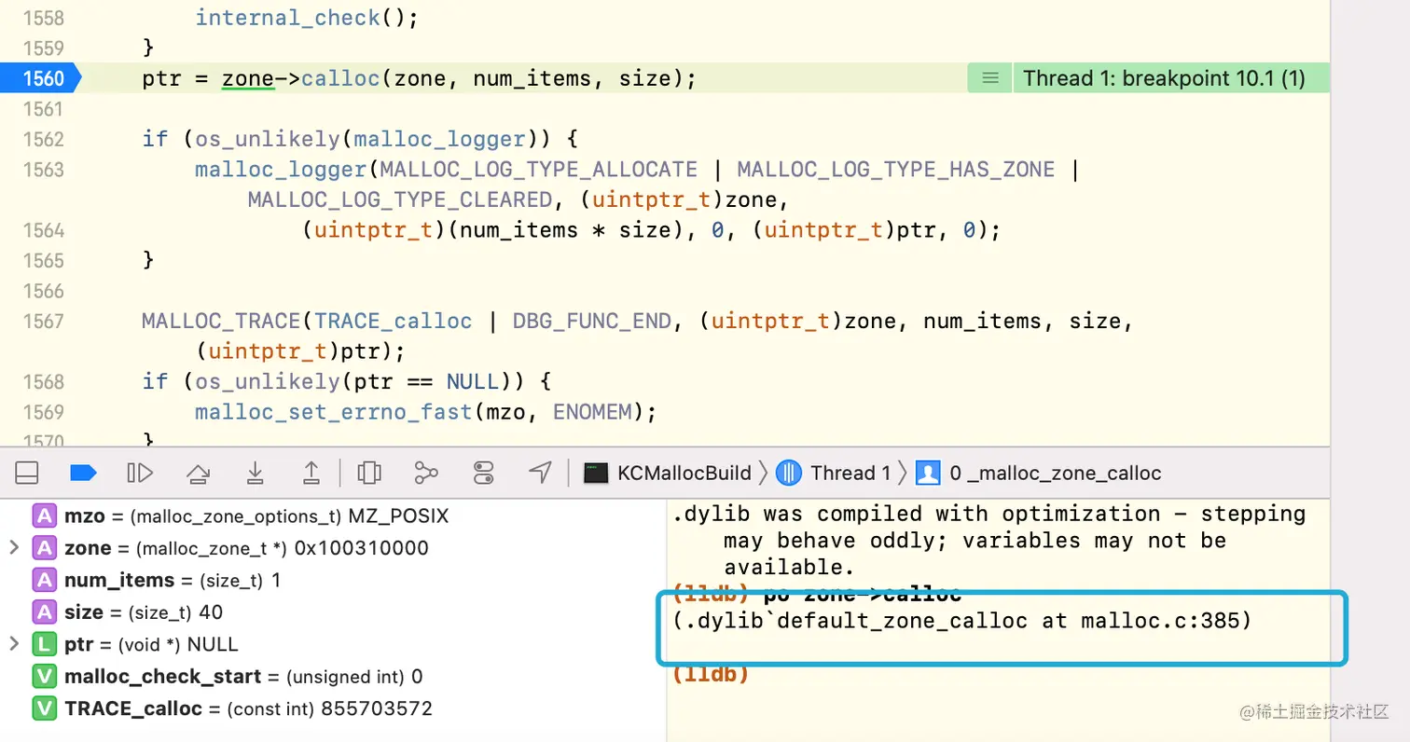The width and height of the screenshot is (1410, 742).
Task: Step out of the current function
Action: (311, 473)
